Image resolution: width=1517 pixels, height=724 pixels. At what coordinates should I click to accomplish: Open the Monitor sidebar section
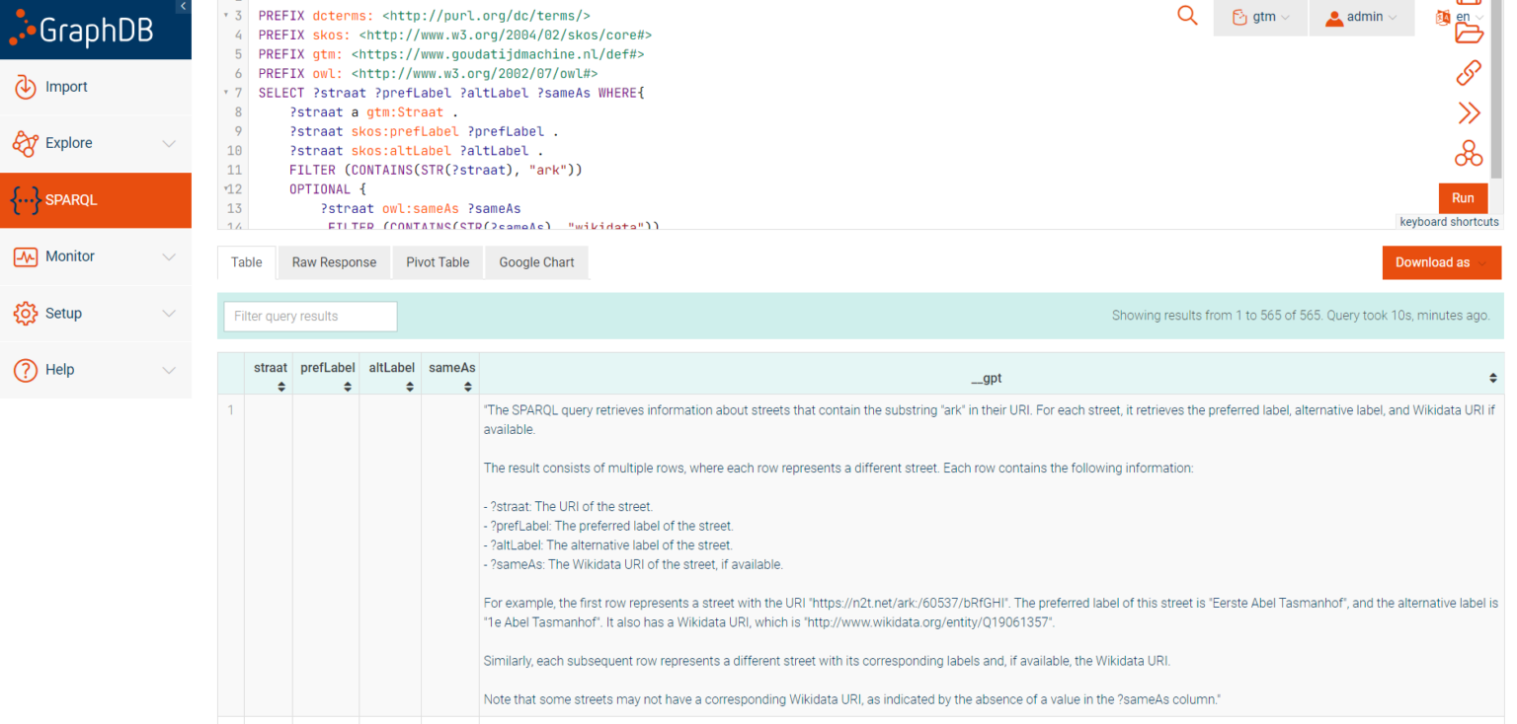pos(69,255)
